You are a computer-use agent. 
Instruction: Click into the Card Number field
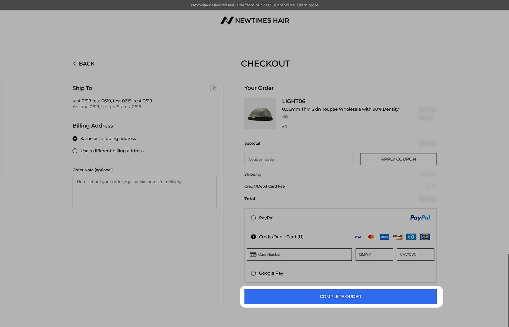(x=299, y=255)
